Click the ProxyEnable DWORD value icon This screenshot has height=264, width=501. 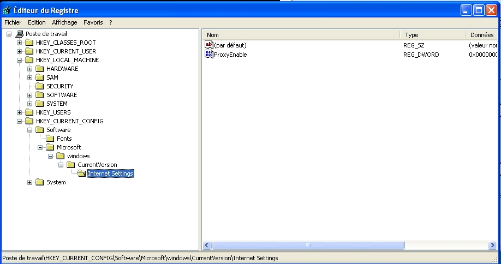click(x=208, y=54)
